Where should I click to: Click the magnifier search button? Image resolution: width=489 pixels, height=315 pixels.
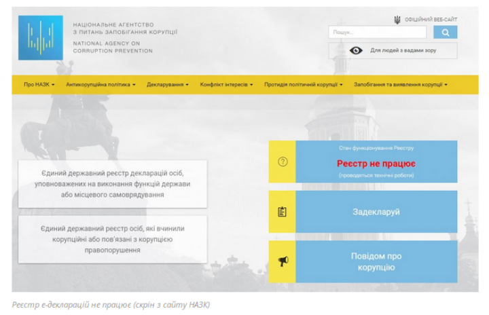pyautogui.click(x=446, y=32)
